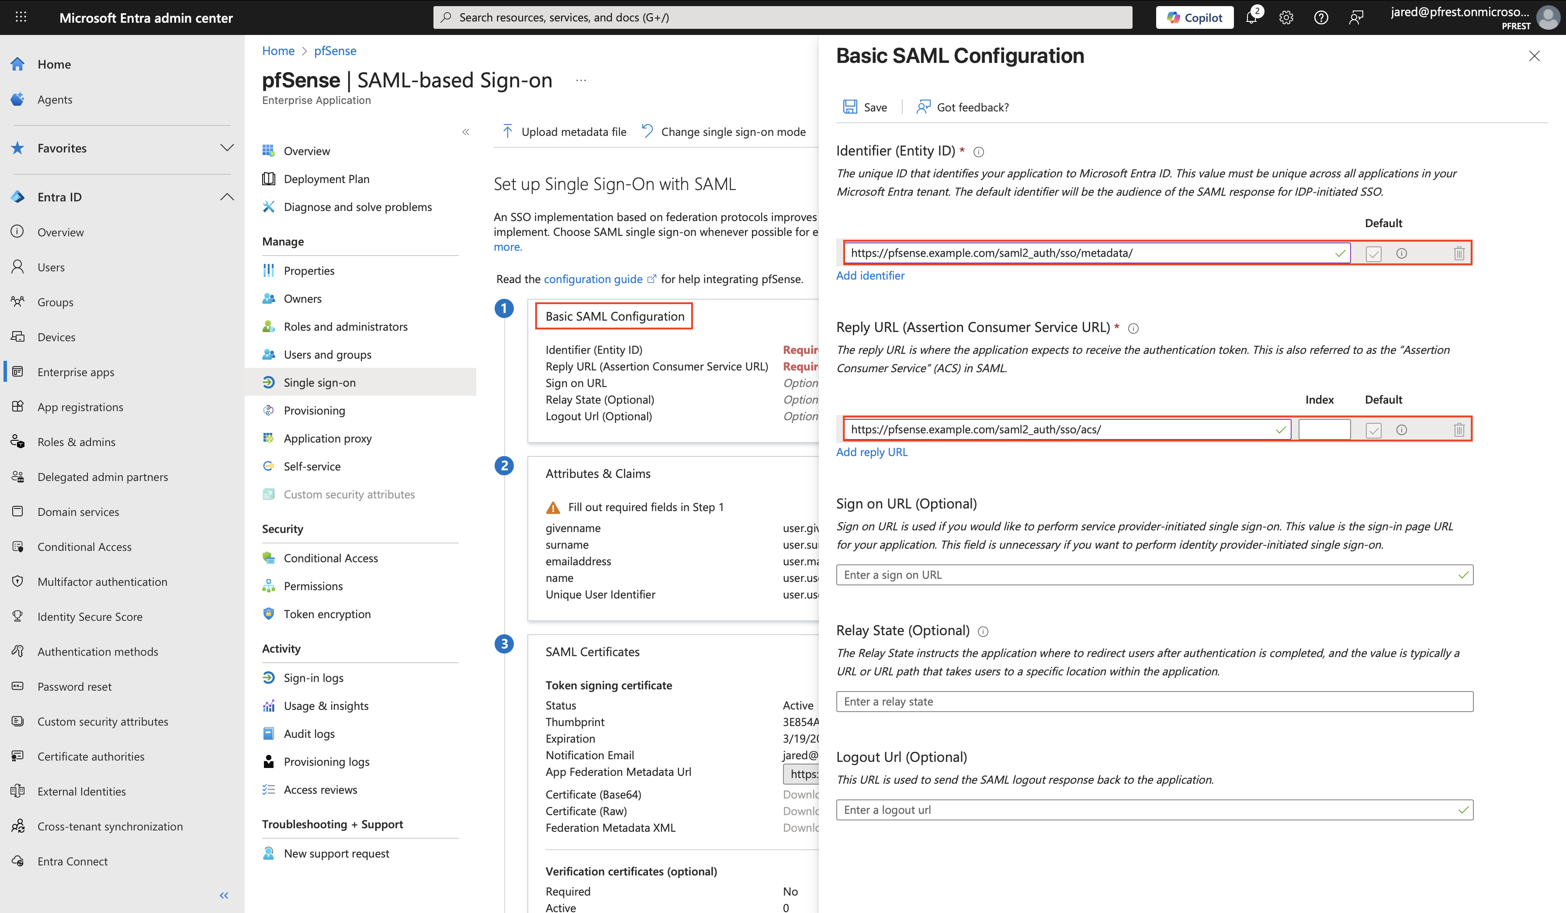The image size is (1566, 913).
Task: Open the configuration guide link
Action: [593, 279]
